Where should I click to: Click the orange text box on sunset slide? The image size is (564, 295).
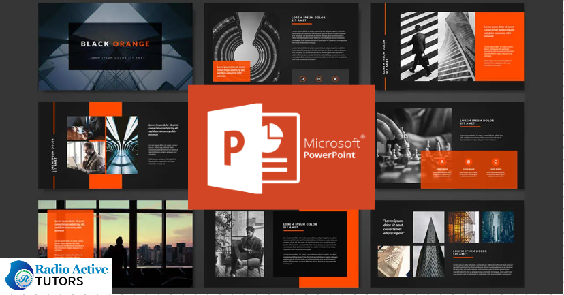coord(71,234)
